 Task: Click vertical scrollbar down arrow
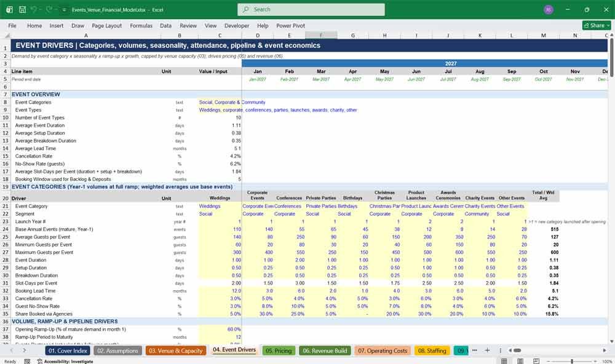tap(612, 342)
